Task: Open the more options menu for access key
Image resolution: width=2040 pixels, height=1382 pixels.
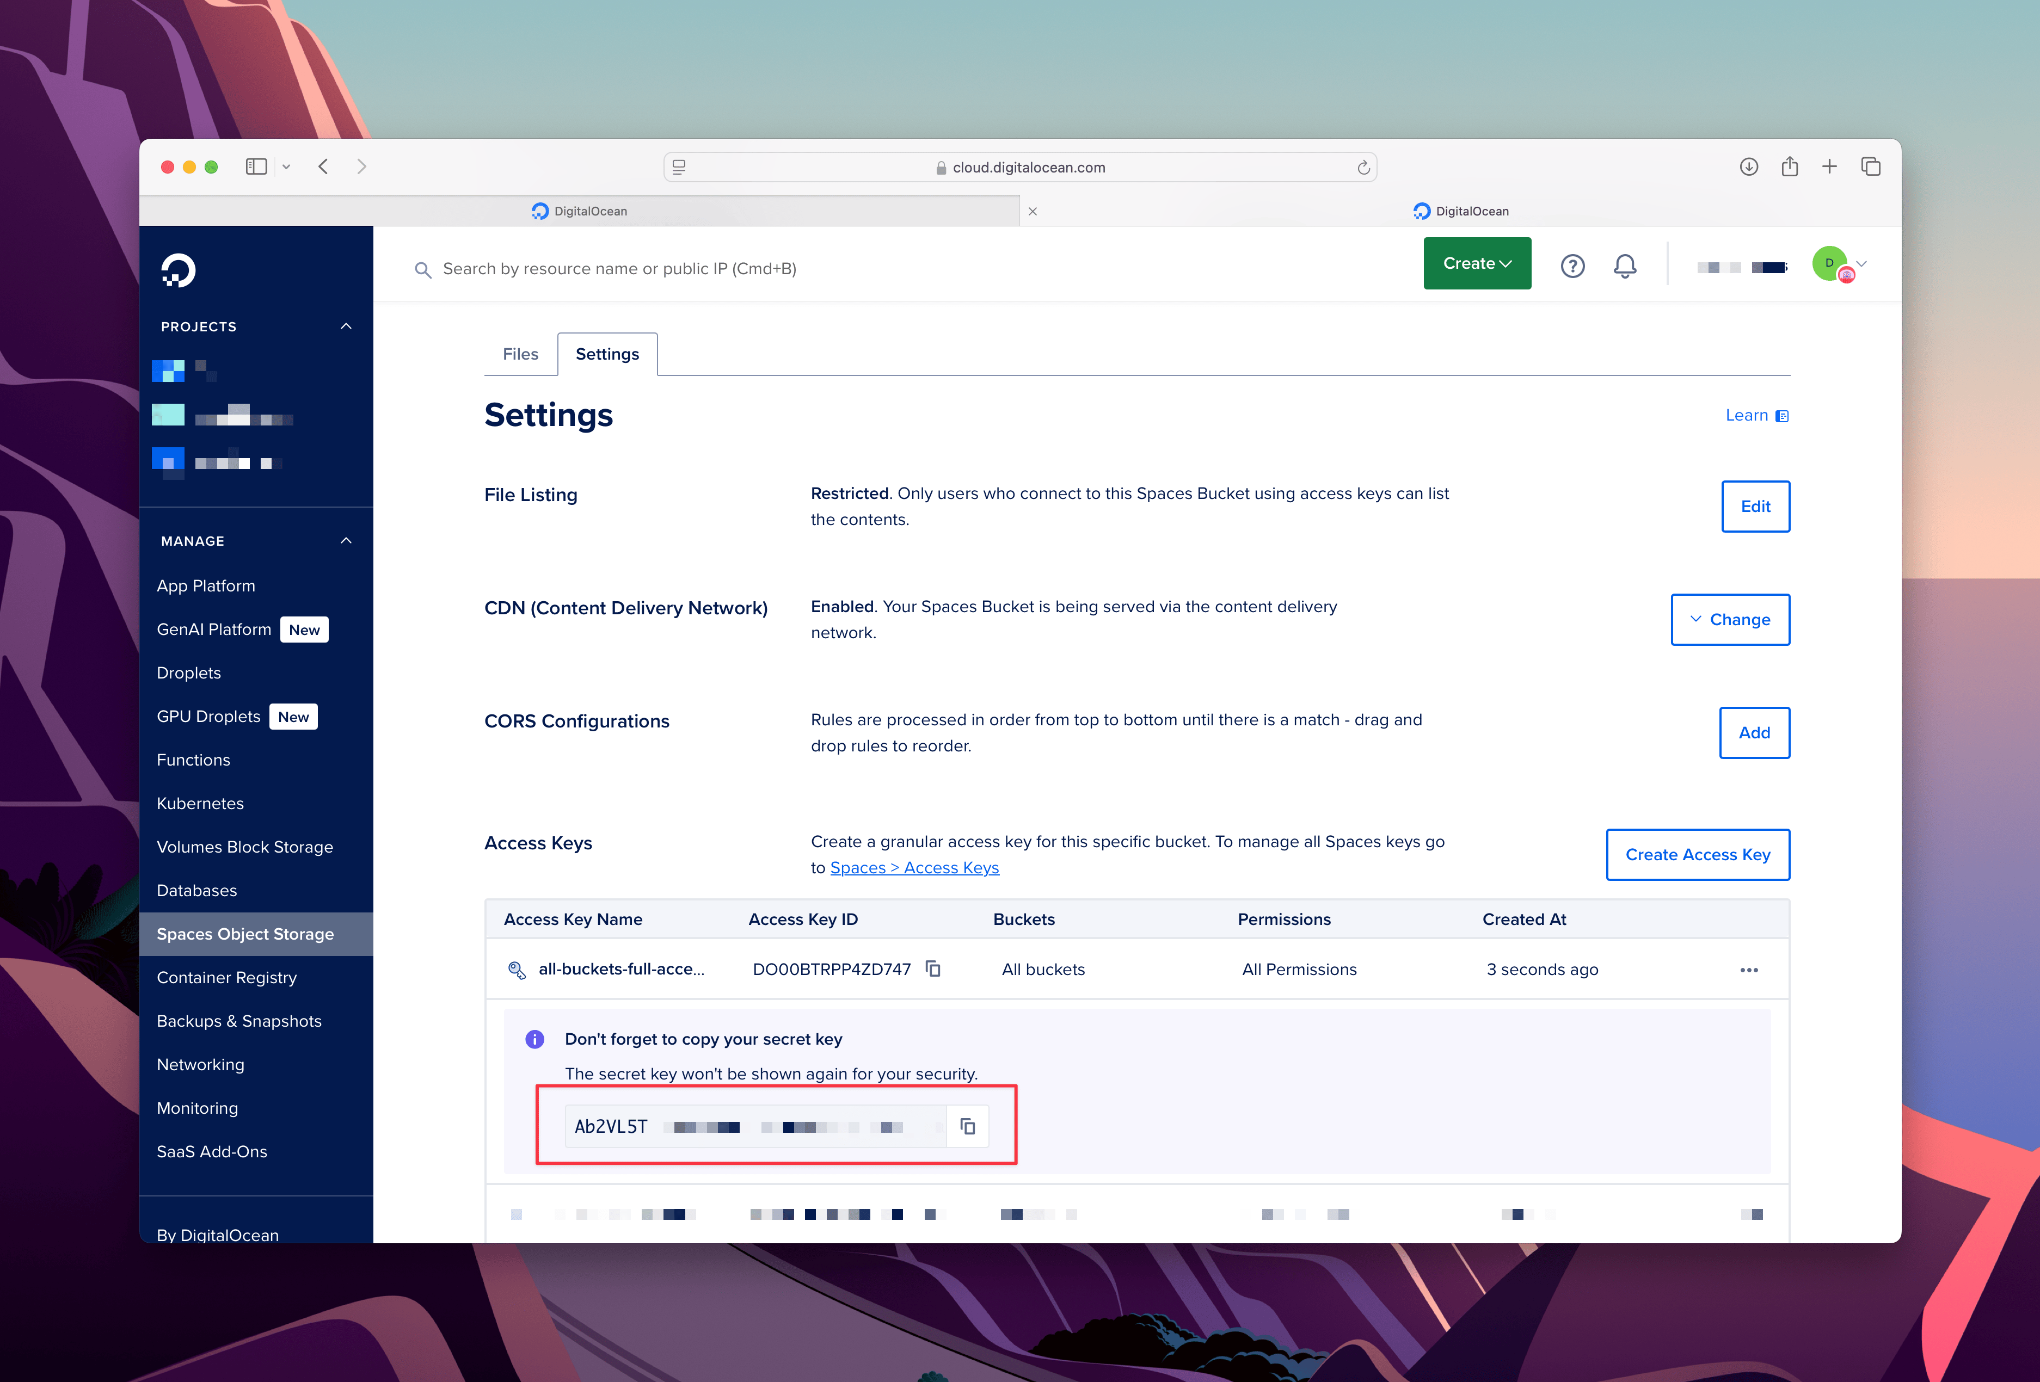Action: (x=1749, y=970)
